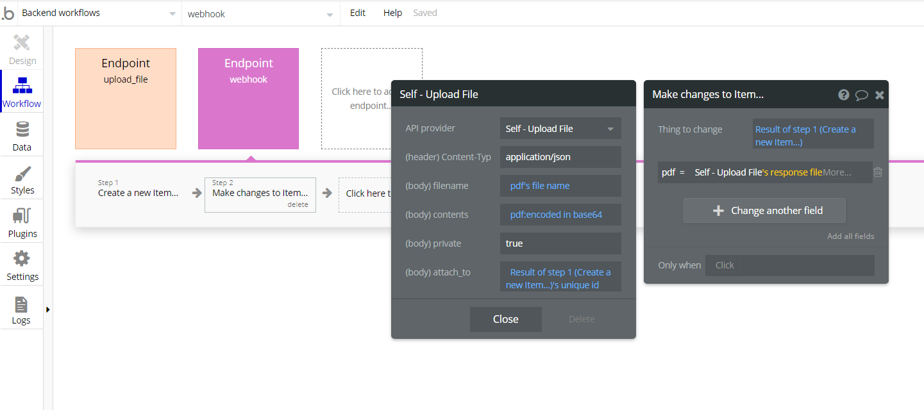Click the Close button in Upload File

click(x=506, y=319)
